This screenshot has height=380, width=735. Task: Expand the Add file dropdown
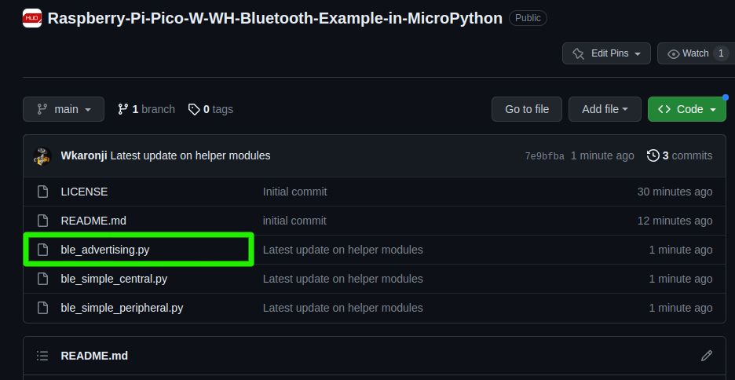(x=605, y=109)
